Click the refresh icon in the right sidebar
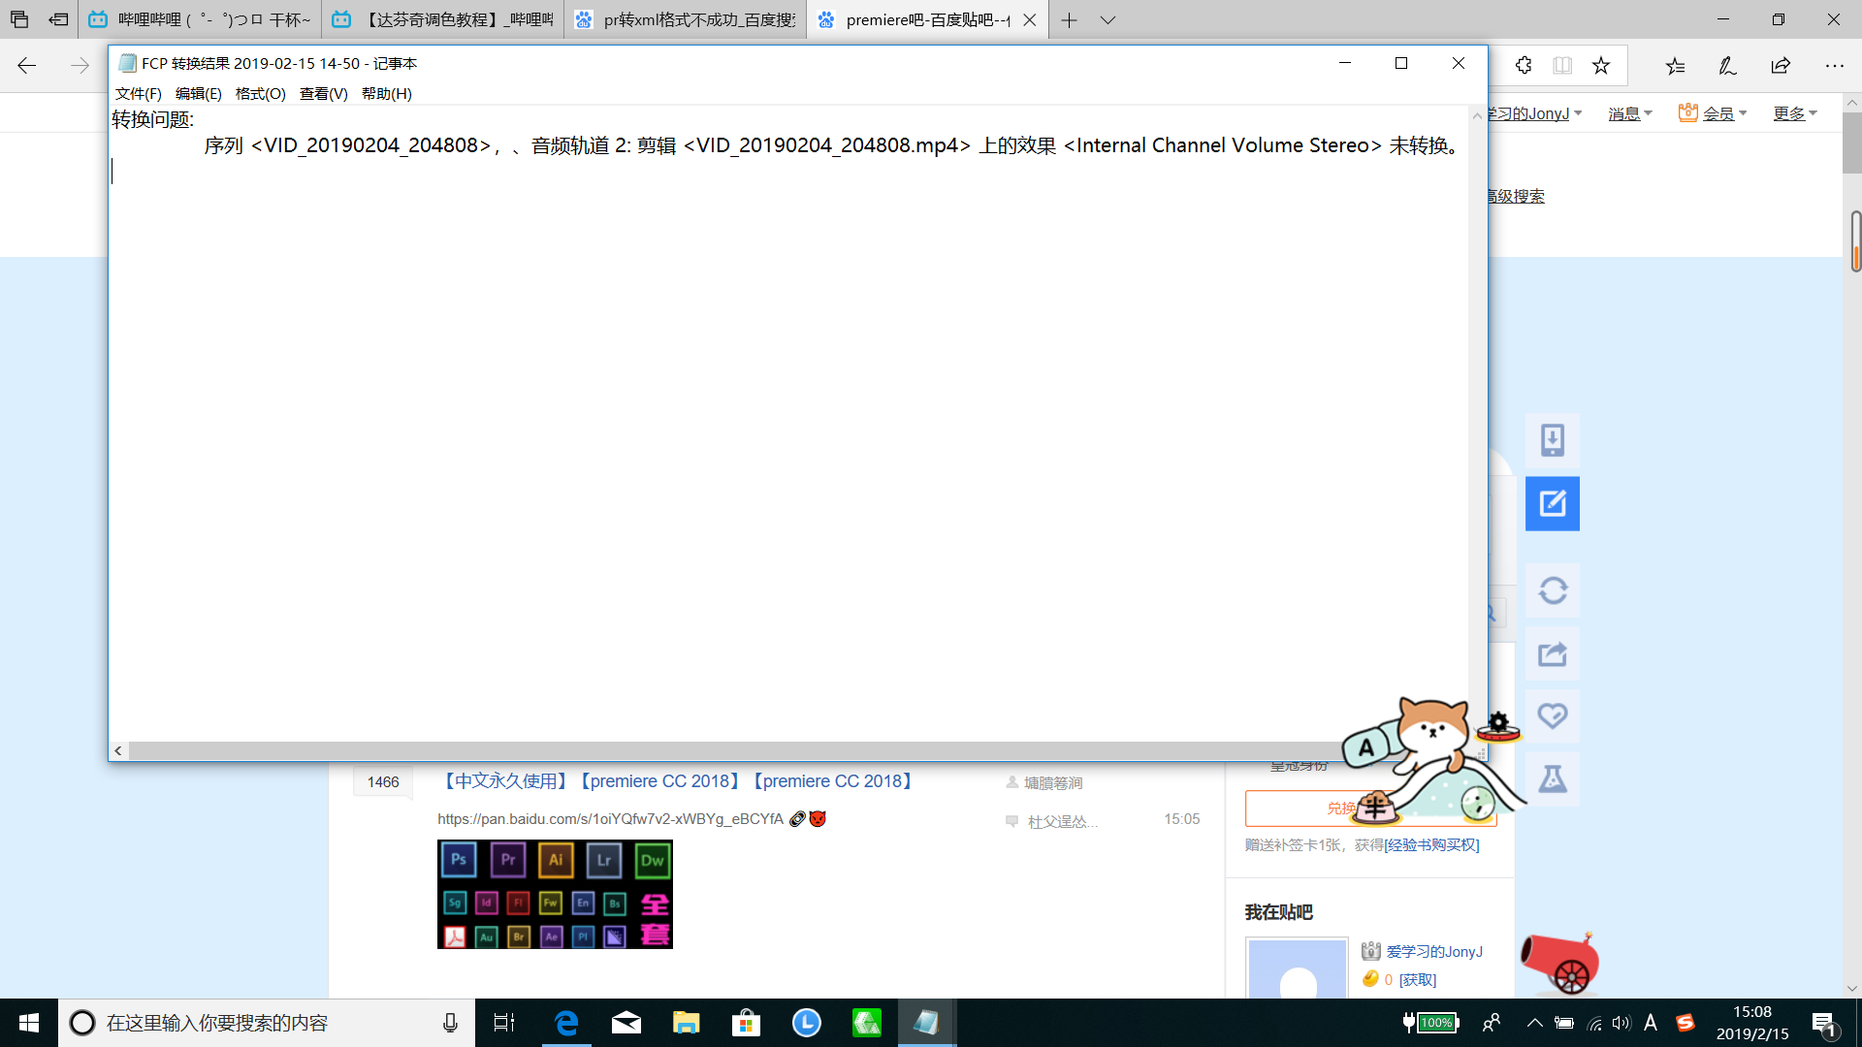Image resolution: width=1862 pixels, height=1047 pixels. click(1552, 590)
